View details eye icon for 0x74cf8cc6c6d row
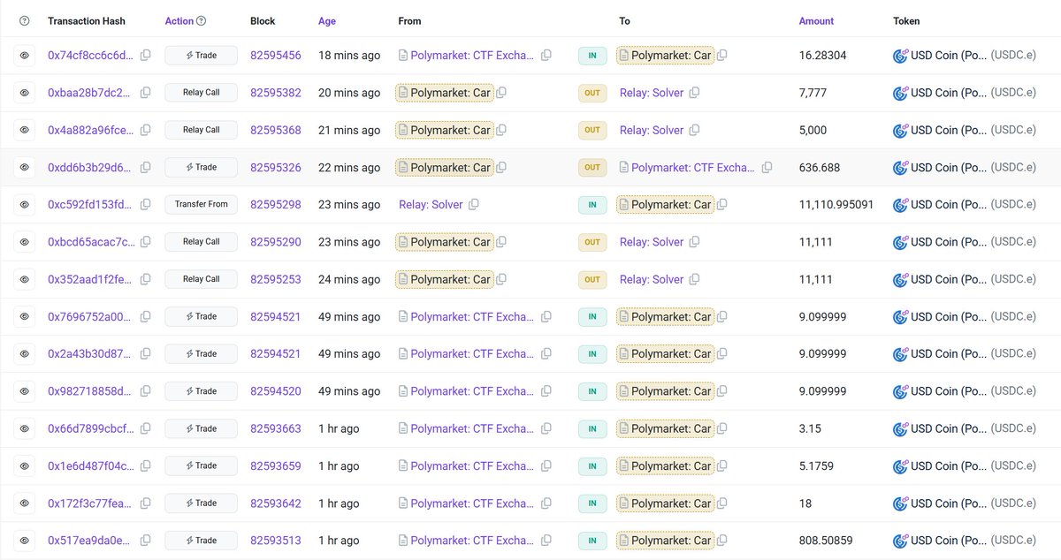Viewport: 1061px width, 560px height. point(25,56)
